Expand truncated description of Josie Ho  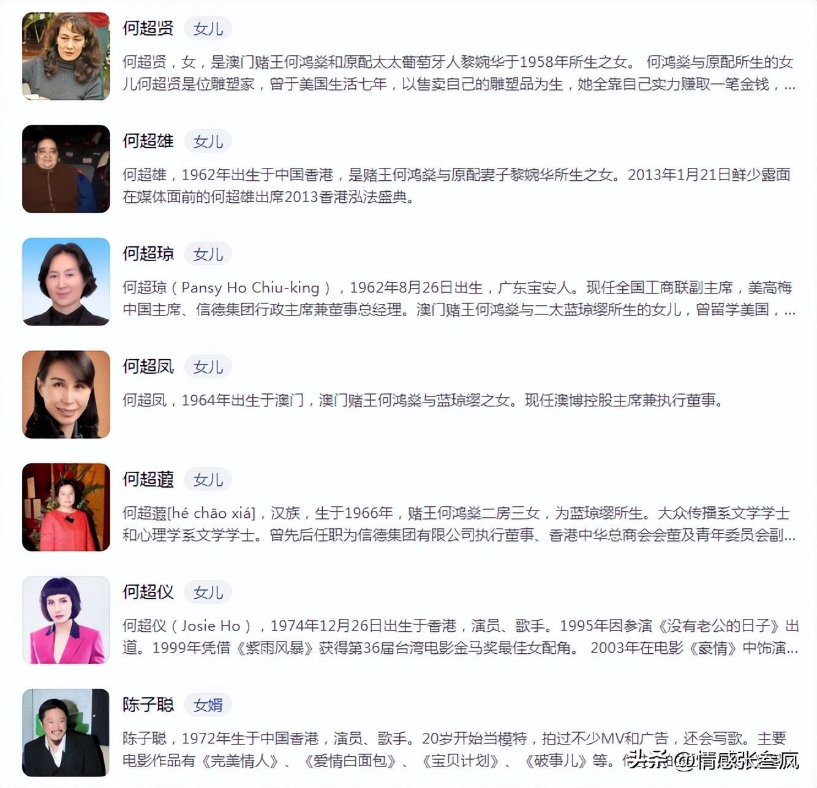[791, 648]
